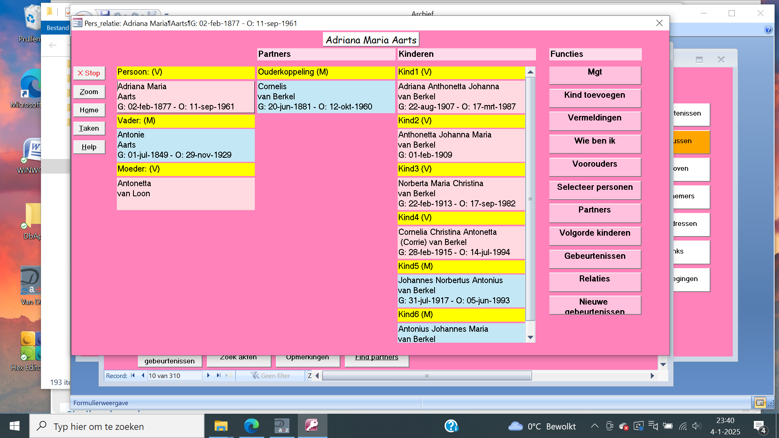
Task: Click the weather cloud icon
Action: tap(515, 426)
